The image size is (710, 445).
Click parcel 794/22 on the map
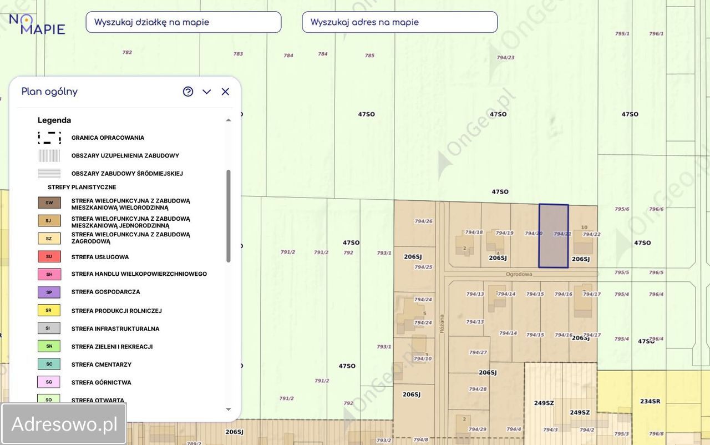(x=583, y=236)
